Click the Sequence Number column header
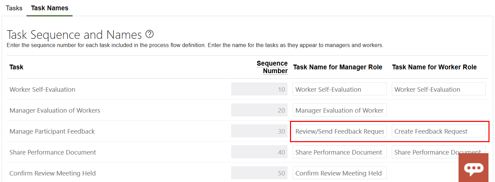This screenshot has height=182, width=495. (x=272, y=67)
